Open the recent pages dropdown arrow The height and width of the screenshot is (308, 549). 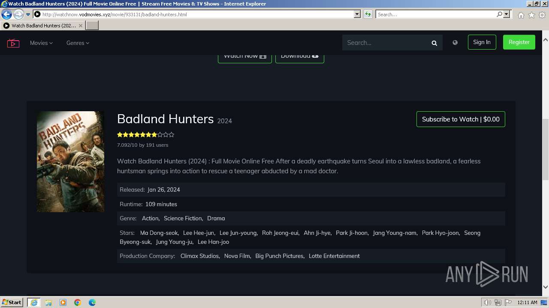click(28, 15)
